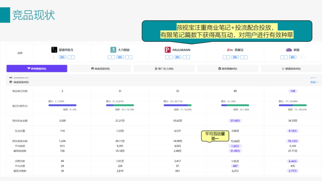Click the briefcase icon on 商业投放对比 tab
322x181 pixels.
pyautogui.click(x=92, y=68)
